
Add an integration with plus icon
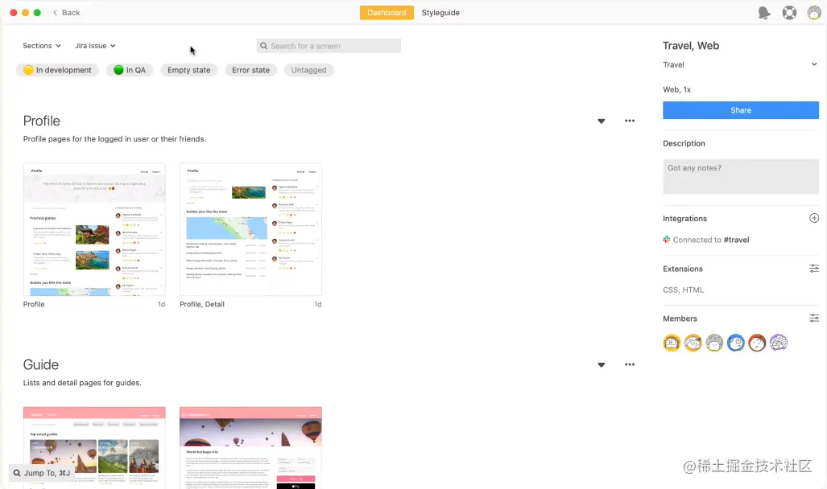point(814,218)
